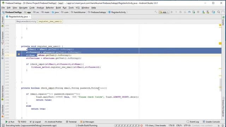Image resolution: width=226 pixels, height=127 pixels.
Task: Click the read-only lock icon in status bar
Action: click(x=218, y=126)
